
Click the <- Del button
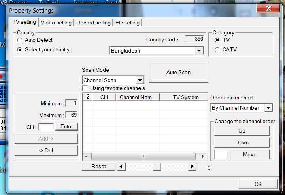[46, 150]
